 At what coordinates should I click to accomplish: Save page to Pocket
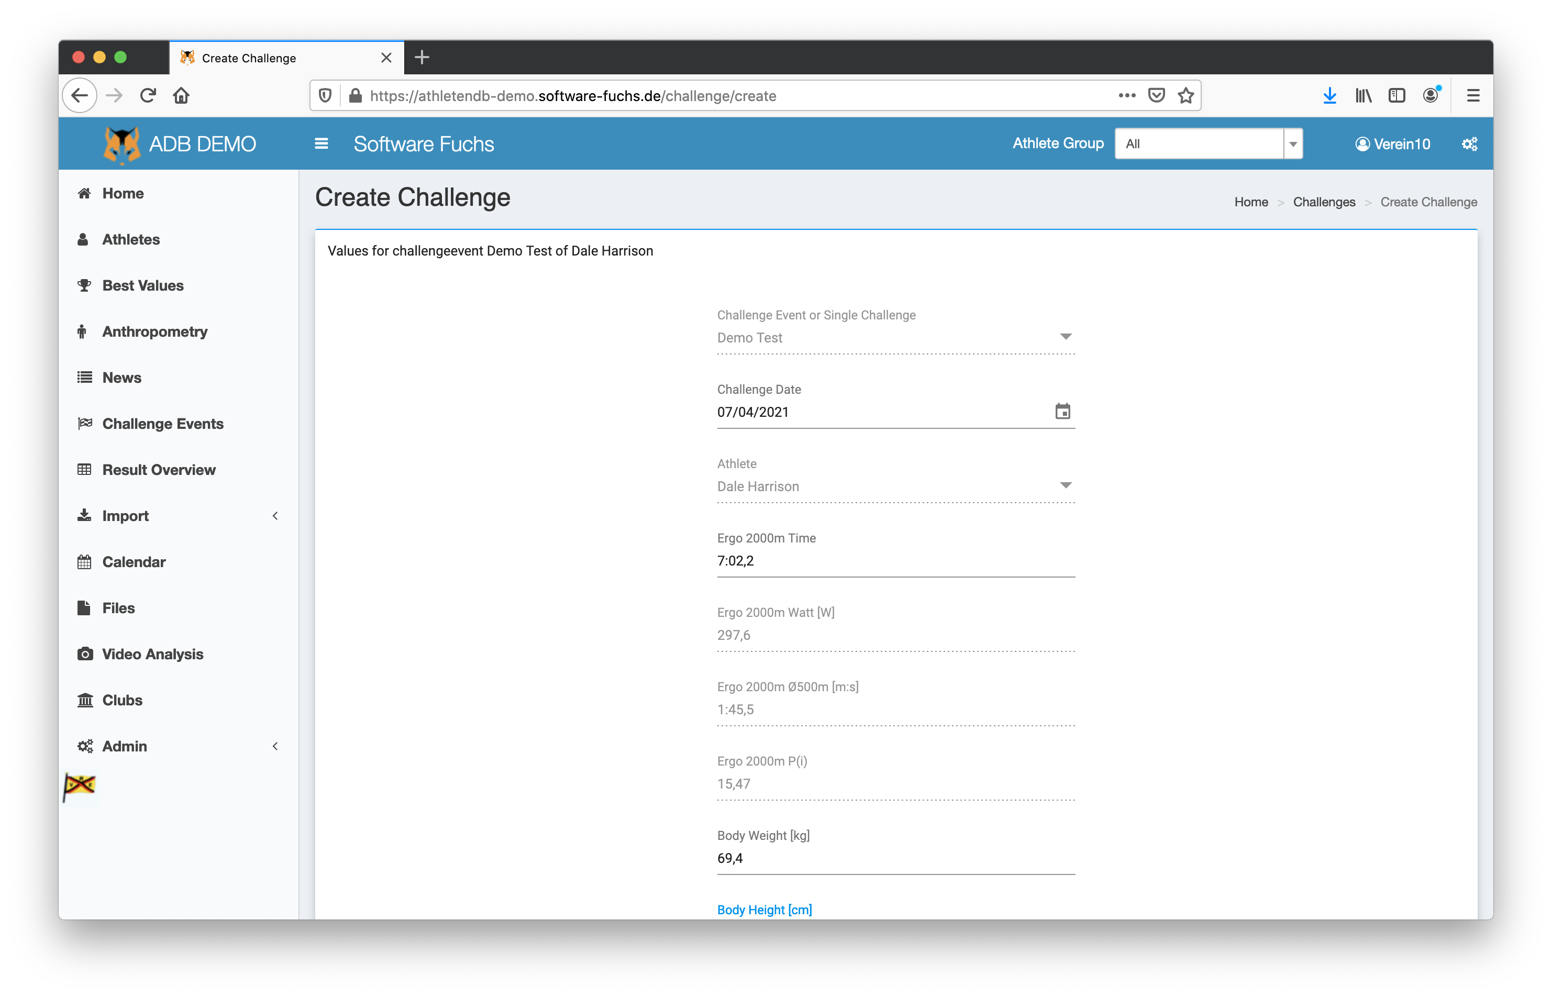(1157, 95)
